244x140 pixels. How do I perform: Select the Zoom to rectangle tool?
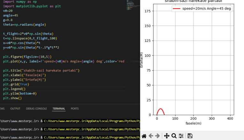[174, 136]
